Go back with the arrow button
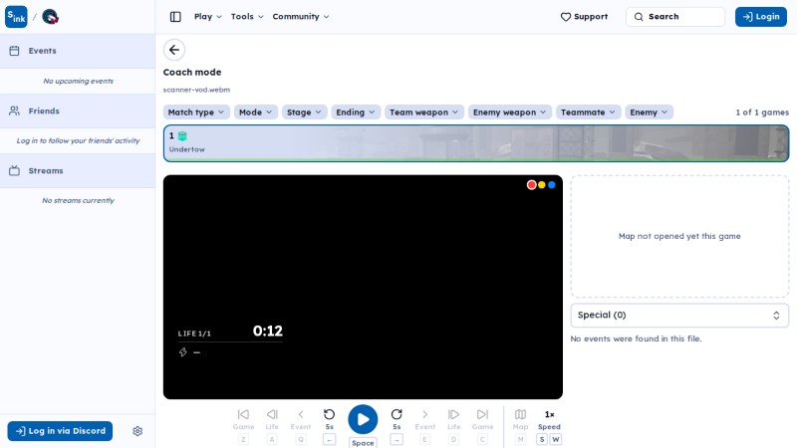Image resolution: width=797 pixels, height=448 pixels. pos(174,50)
